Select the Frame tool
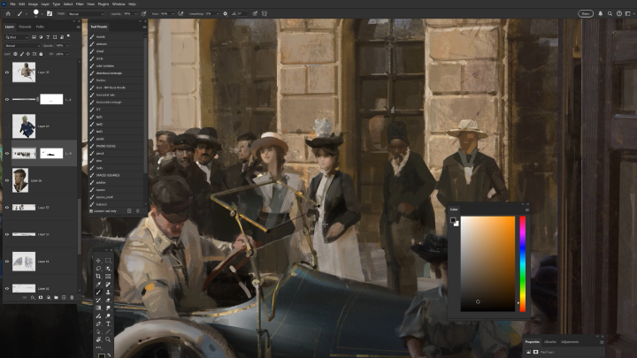Image resolution: width=637 pixels, height=358 pixels. [108, 276]
